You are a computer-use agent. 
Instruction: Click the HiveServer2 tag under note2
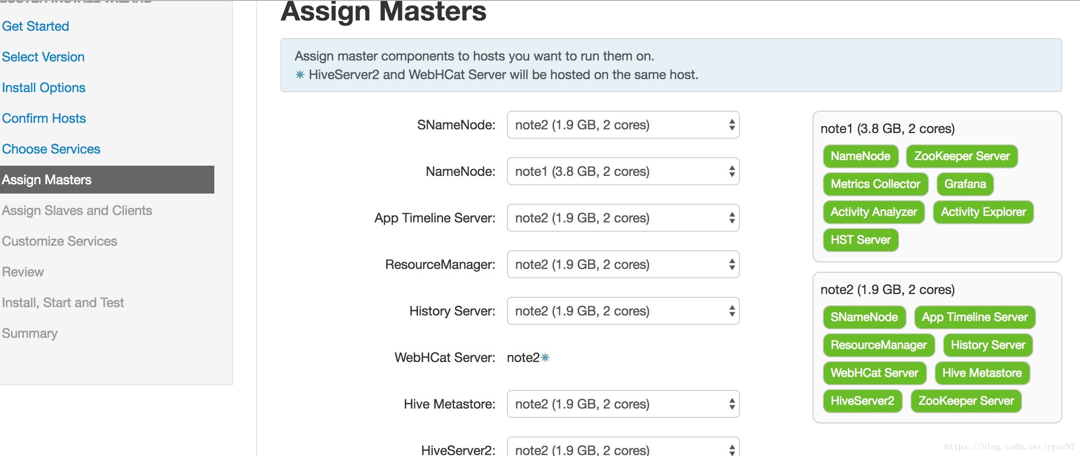[862, 401]
